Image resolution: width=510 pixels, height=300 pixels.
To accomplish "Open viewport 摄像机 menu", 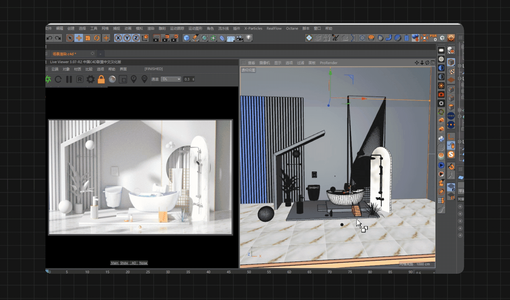I will pos(265,63).
